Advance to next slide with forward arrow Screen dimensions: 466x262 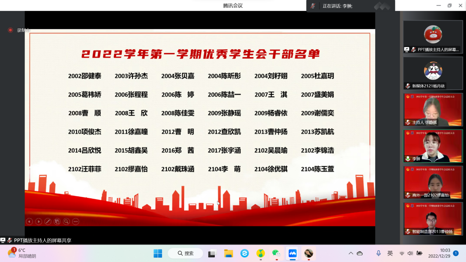coord(39,221)
